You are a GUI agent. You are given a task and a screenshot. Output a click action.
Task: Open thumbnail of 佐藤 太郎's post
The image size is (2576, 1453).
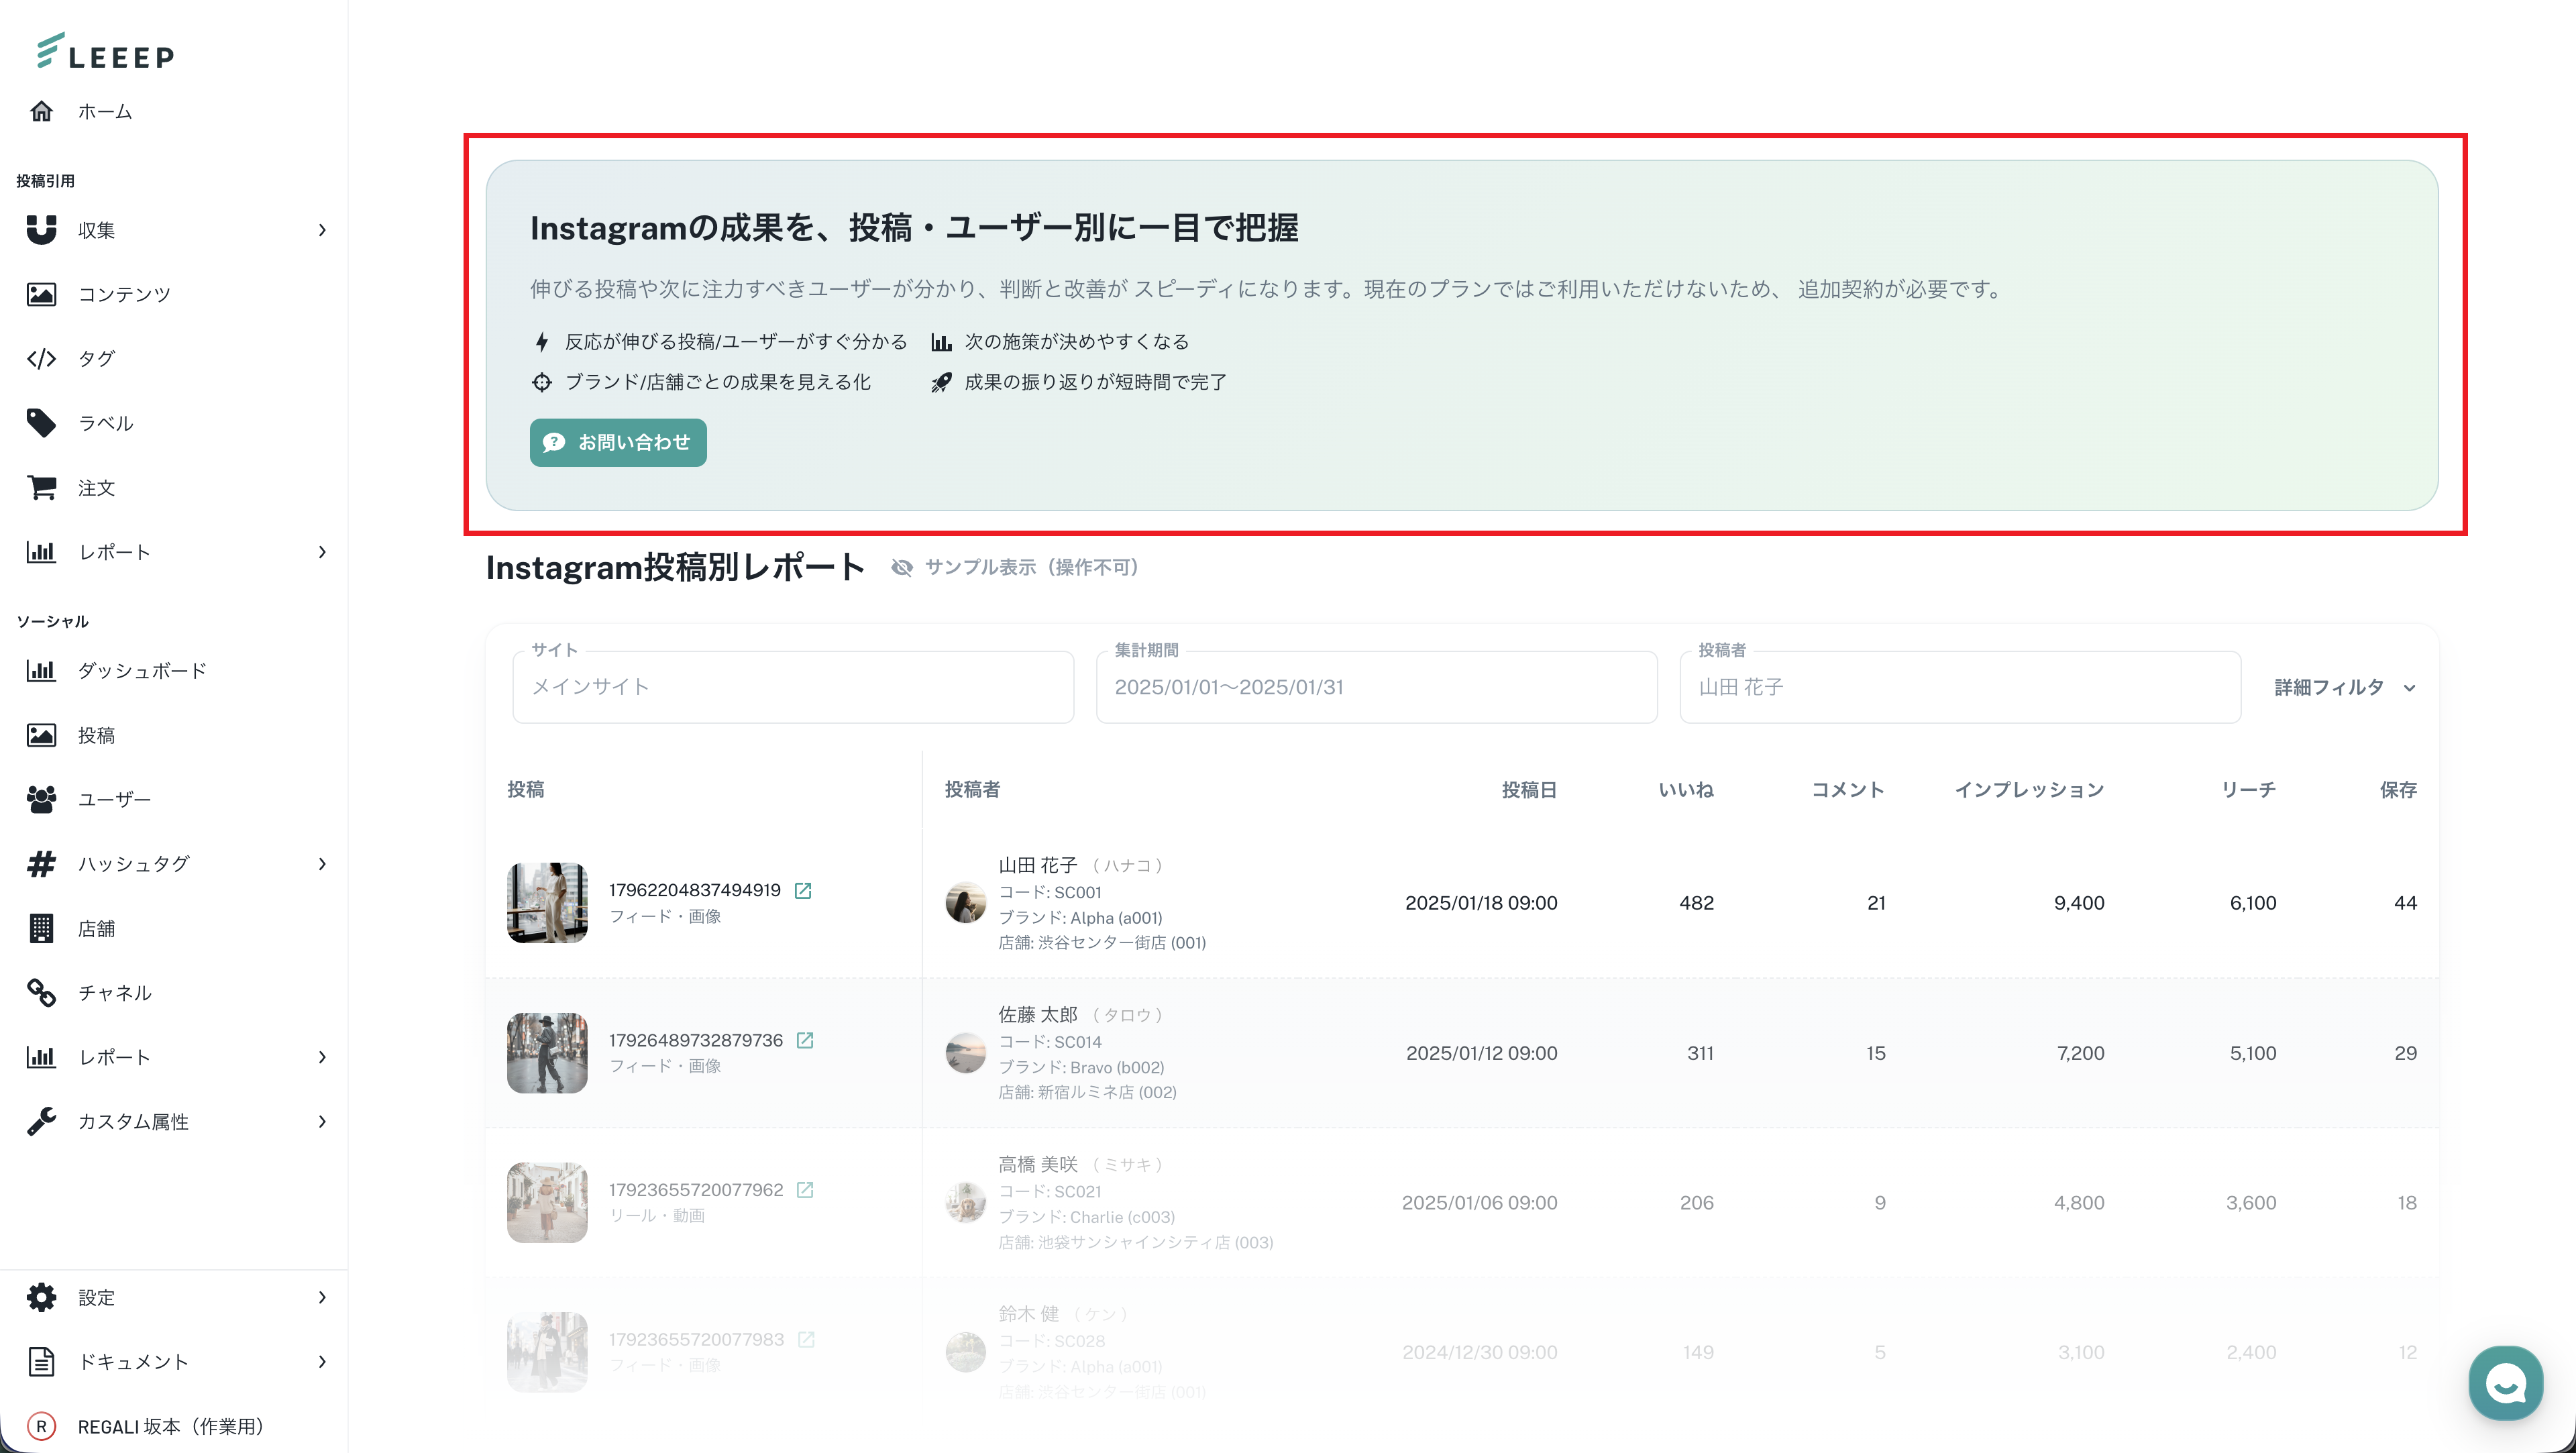[547, 1053]
